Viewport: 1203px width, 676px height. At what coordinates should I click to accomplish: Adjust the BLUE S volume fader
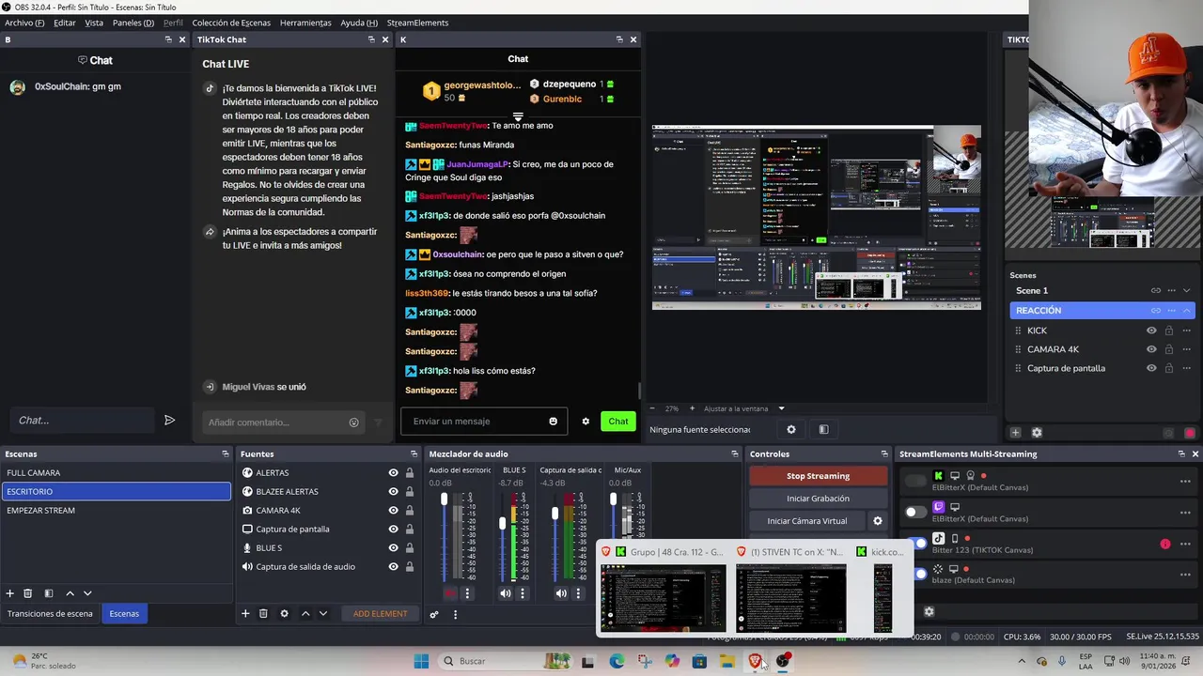coord(503,523)
